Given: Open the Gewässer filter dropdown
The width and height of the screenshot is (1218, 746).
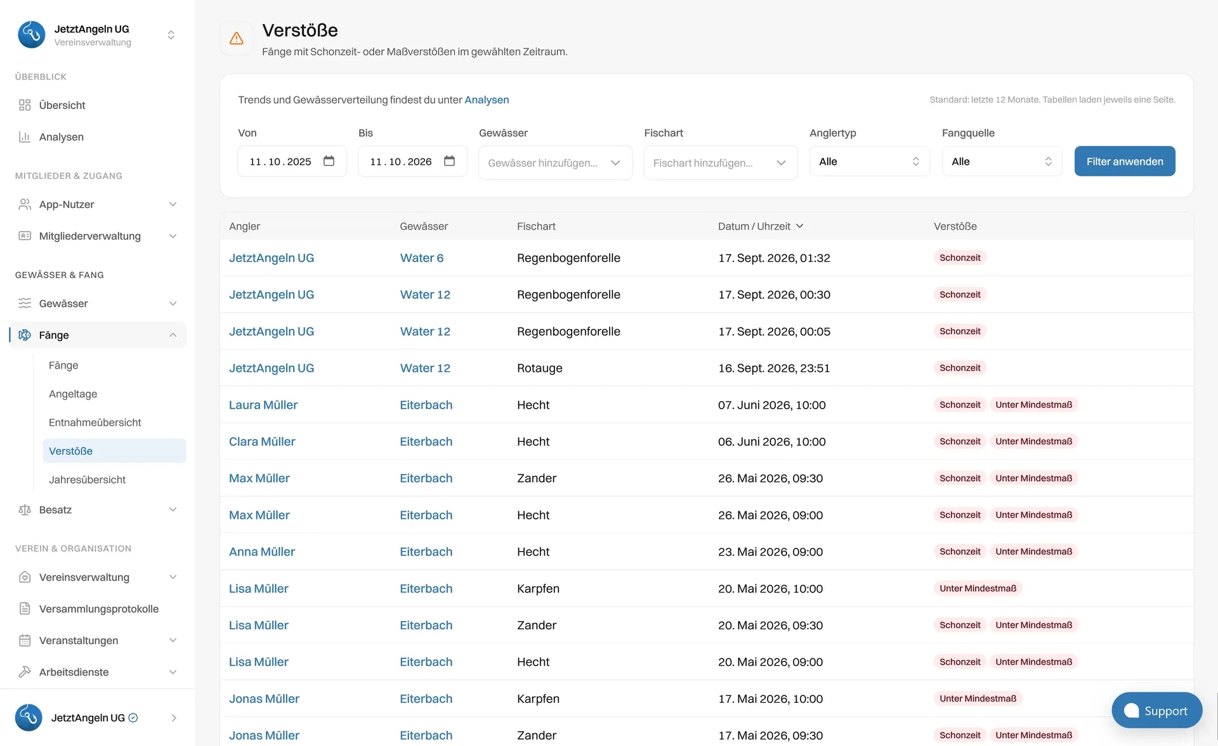Looking at the screenshot, I should [555, 163].
